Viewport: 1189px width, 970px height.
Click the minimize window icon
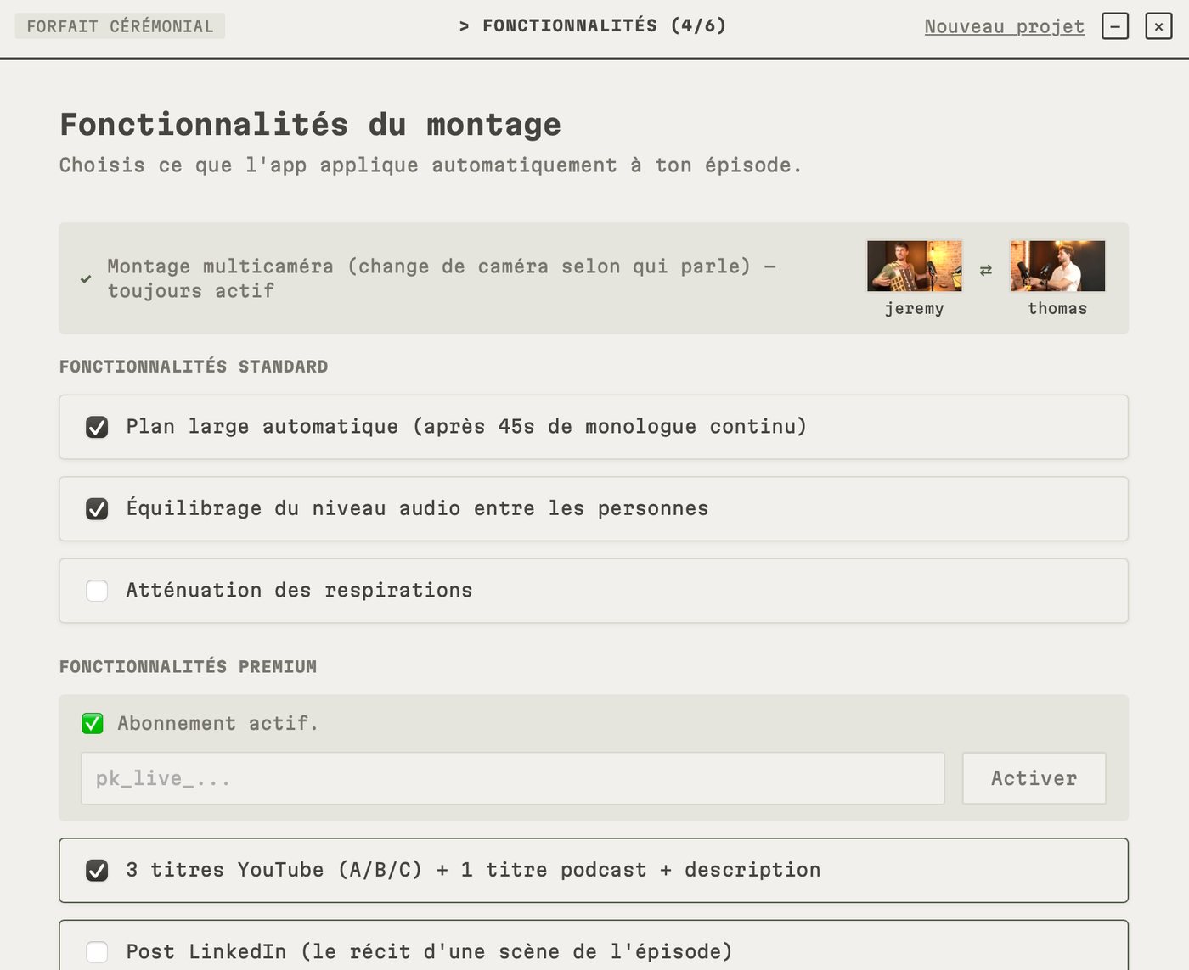tap(1115, 26)
